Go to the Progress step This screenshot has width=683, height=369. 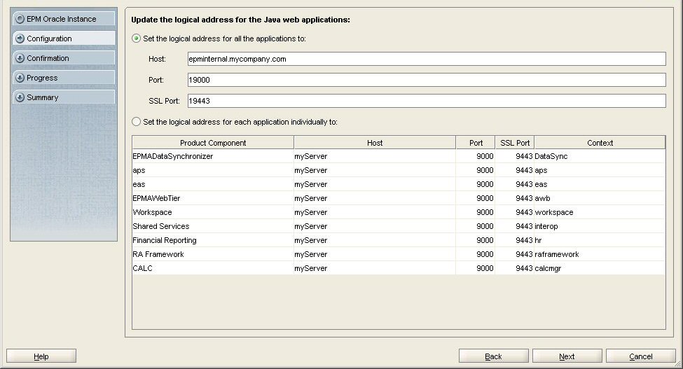click(64, 78)
